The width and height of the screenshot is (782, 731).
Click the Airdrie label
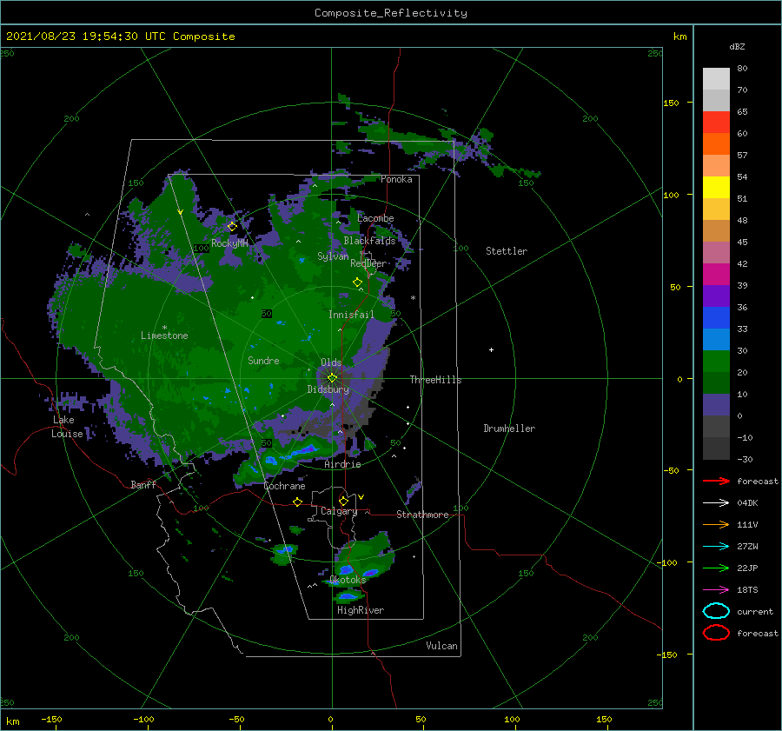click(x=342, y=464)
